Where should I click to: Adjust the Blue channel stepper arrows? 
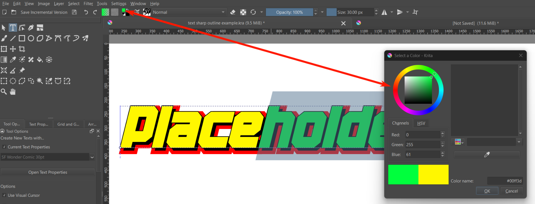tap(443, 154)
